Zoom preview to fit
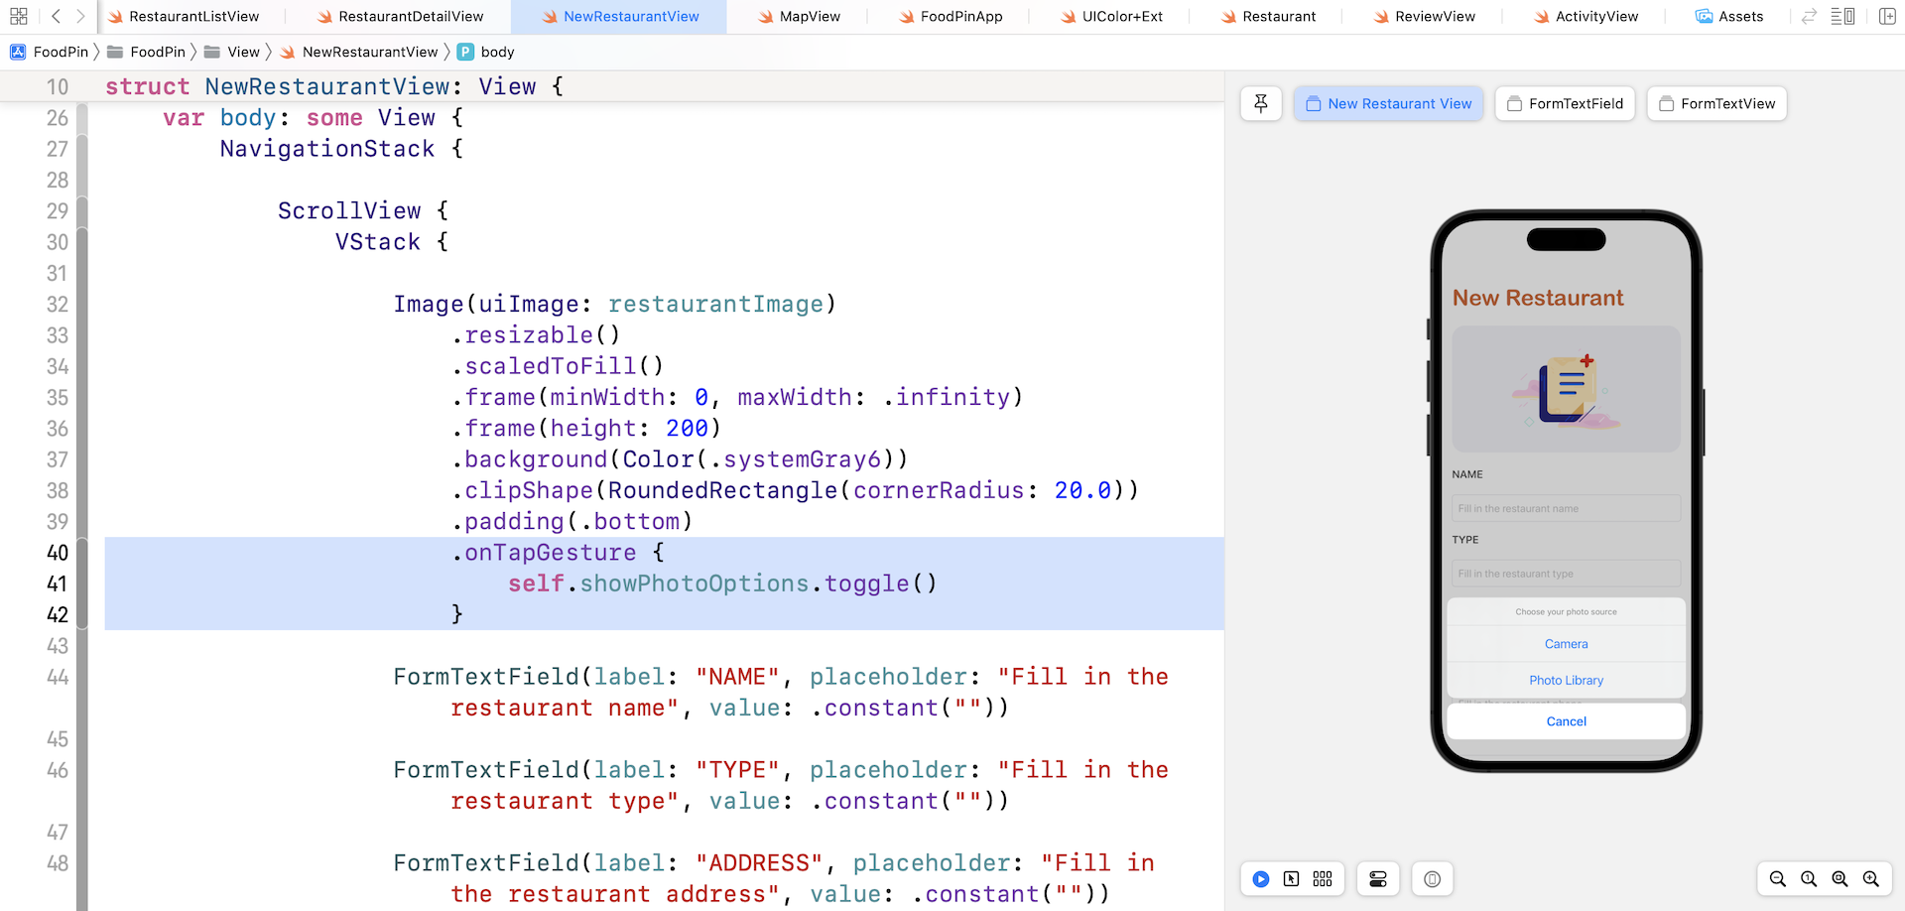Image resolution: width=1905 pixels, height=911 pixels. [x=1840, y=879]
